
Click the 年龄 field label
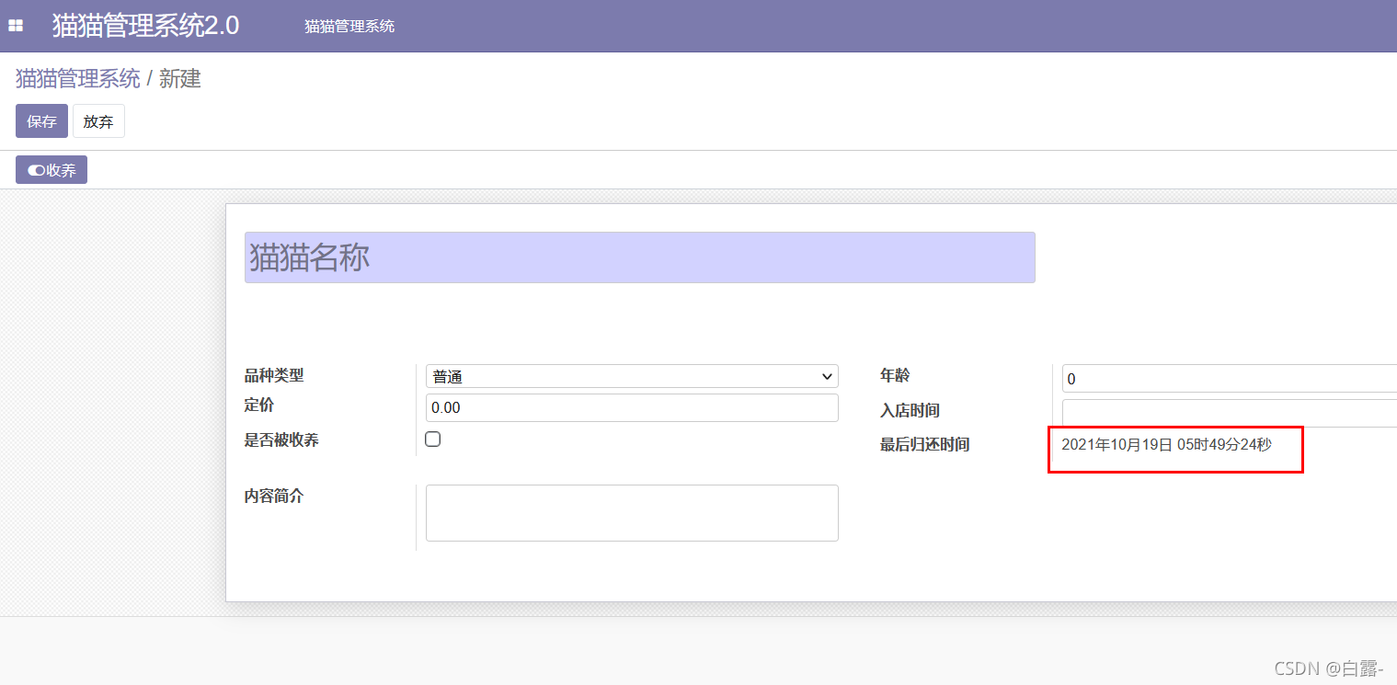coord(895,375)
